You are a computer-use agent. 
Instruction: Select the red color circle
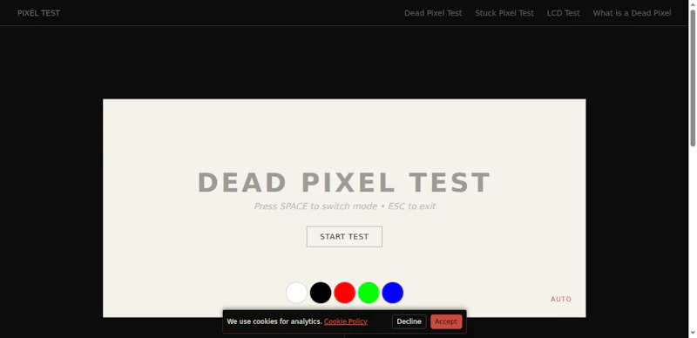(344, 293)
